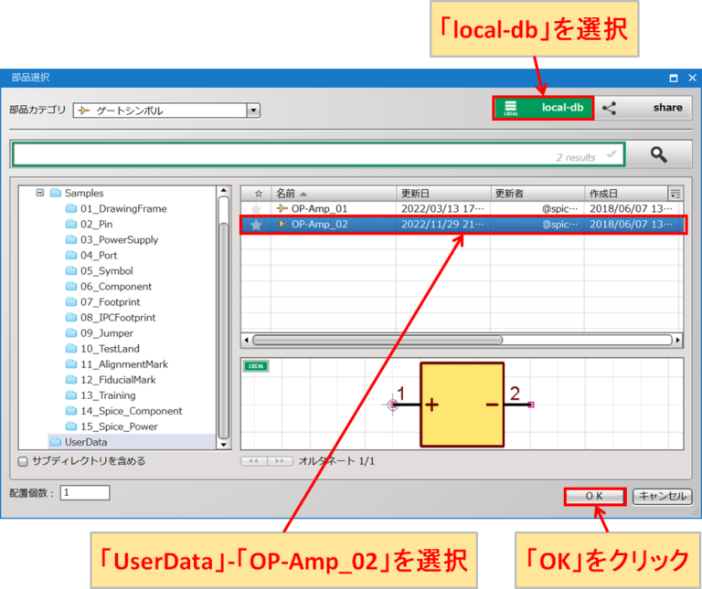Open the column settings icon in list header
Image resolution: width=702 pixels, height=589 pixels.
pyautogui.click(x=675, y=194)
